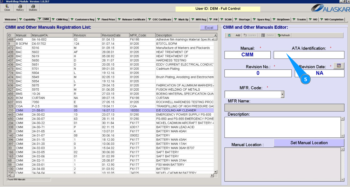
Task: Click the Revision No. field
Action: (258, 73)
